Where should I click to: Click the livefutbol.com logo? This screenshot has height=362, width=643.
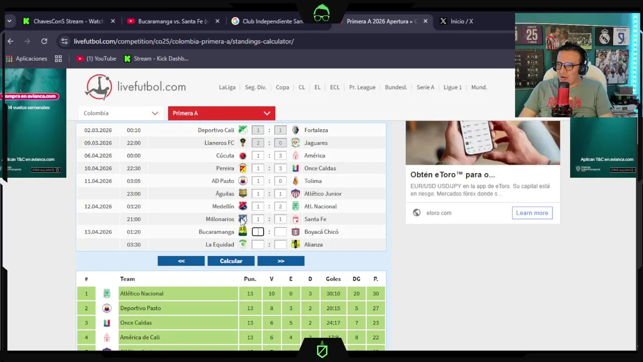[135, 87]
